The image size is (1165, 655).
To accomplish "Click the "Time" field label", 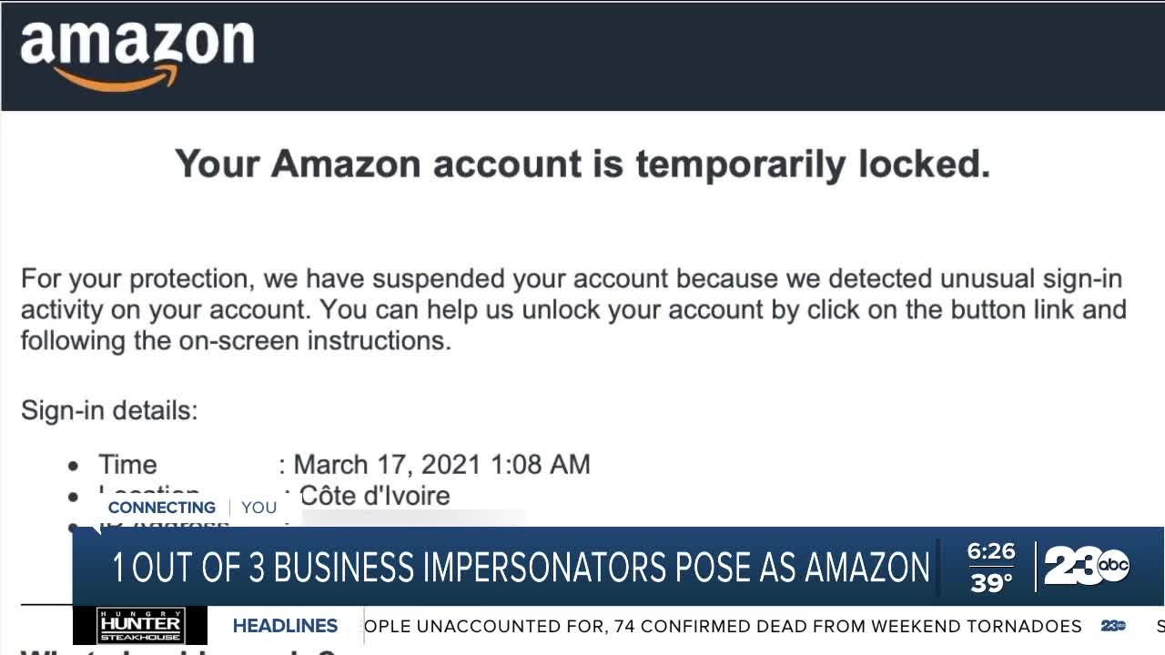I will 127,465.
